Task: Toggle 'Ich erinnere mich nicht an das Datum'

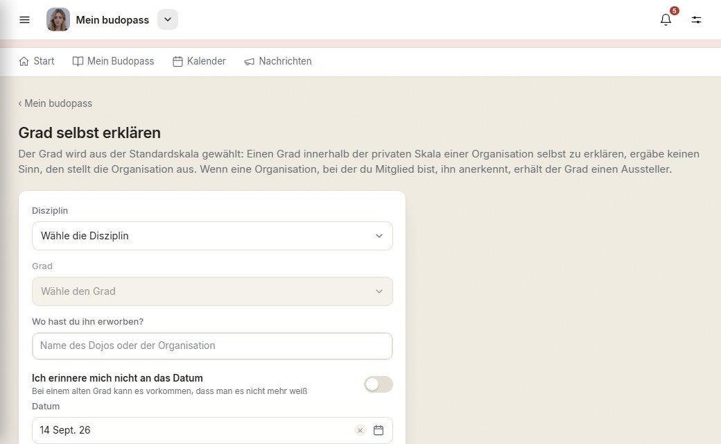Action: [379, 384]
